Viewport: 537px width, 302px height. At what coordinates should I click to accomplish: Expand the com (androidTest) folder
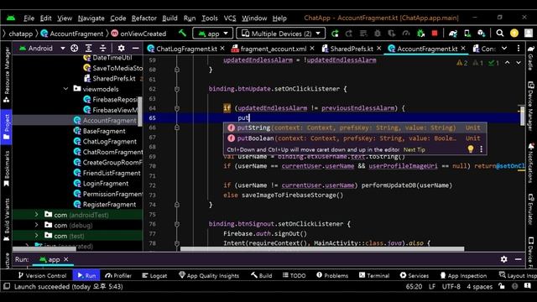[37, 215]
